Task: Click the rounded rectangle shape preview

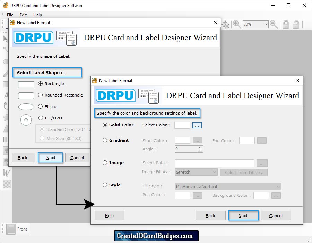Action: tap(26, 95)
